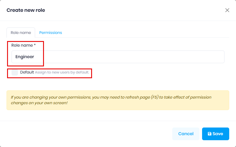Click the "Assign to new users by default" hint

(x=62, y=72)
